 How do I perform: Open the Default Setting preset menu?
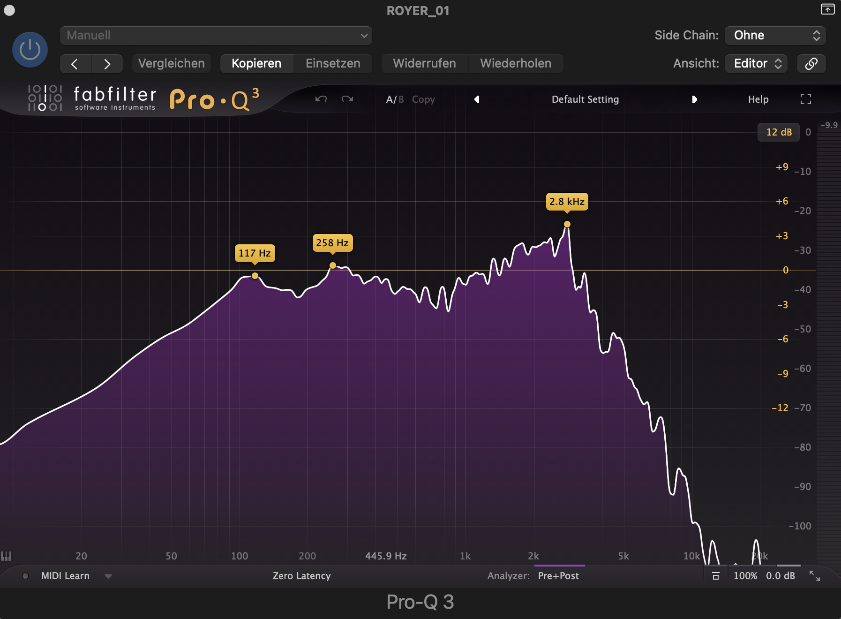coord(585,99)
